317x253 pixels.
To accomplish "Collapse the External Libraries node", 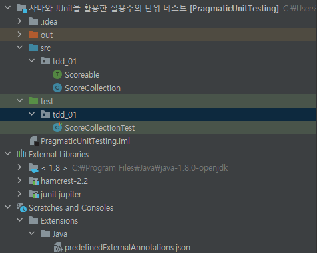I will [8, 153].
